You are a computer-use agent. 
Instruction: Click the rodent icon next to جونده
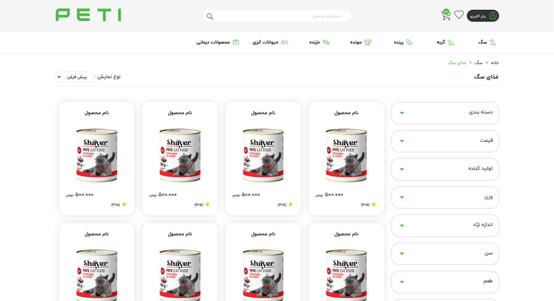pyautogui.click(x=368, y=42)
